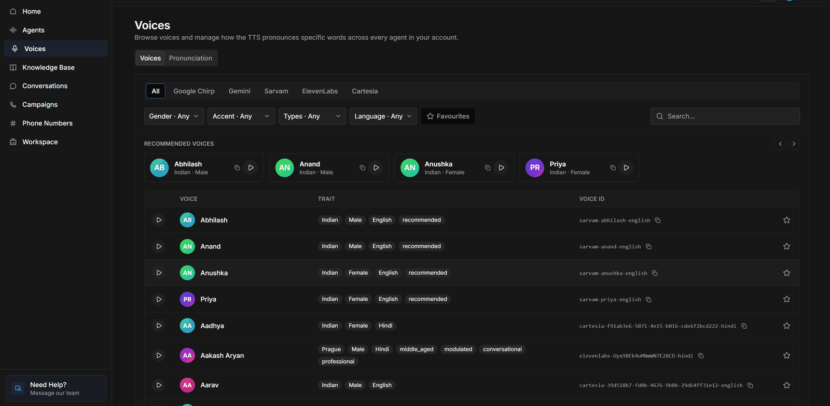Filter voices by All providers
This screenshot has height=406, width=830.
tap(156, 91)
